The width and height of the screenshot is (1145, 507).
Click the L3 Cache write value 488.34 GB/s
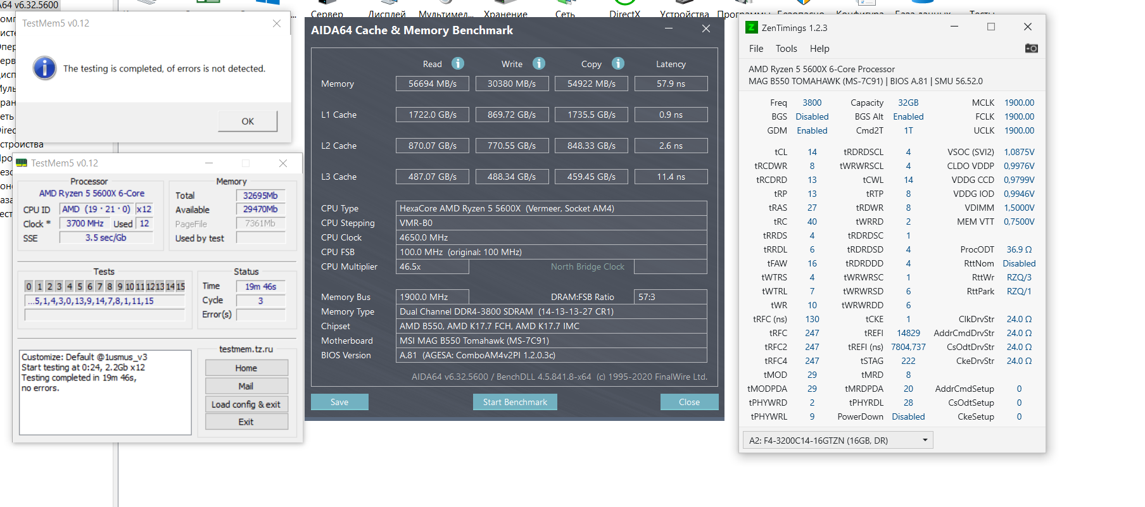click(x=512, y=177)
